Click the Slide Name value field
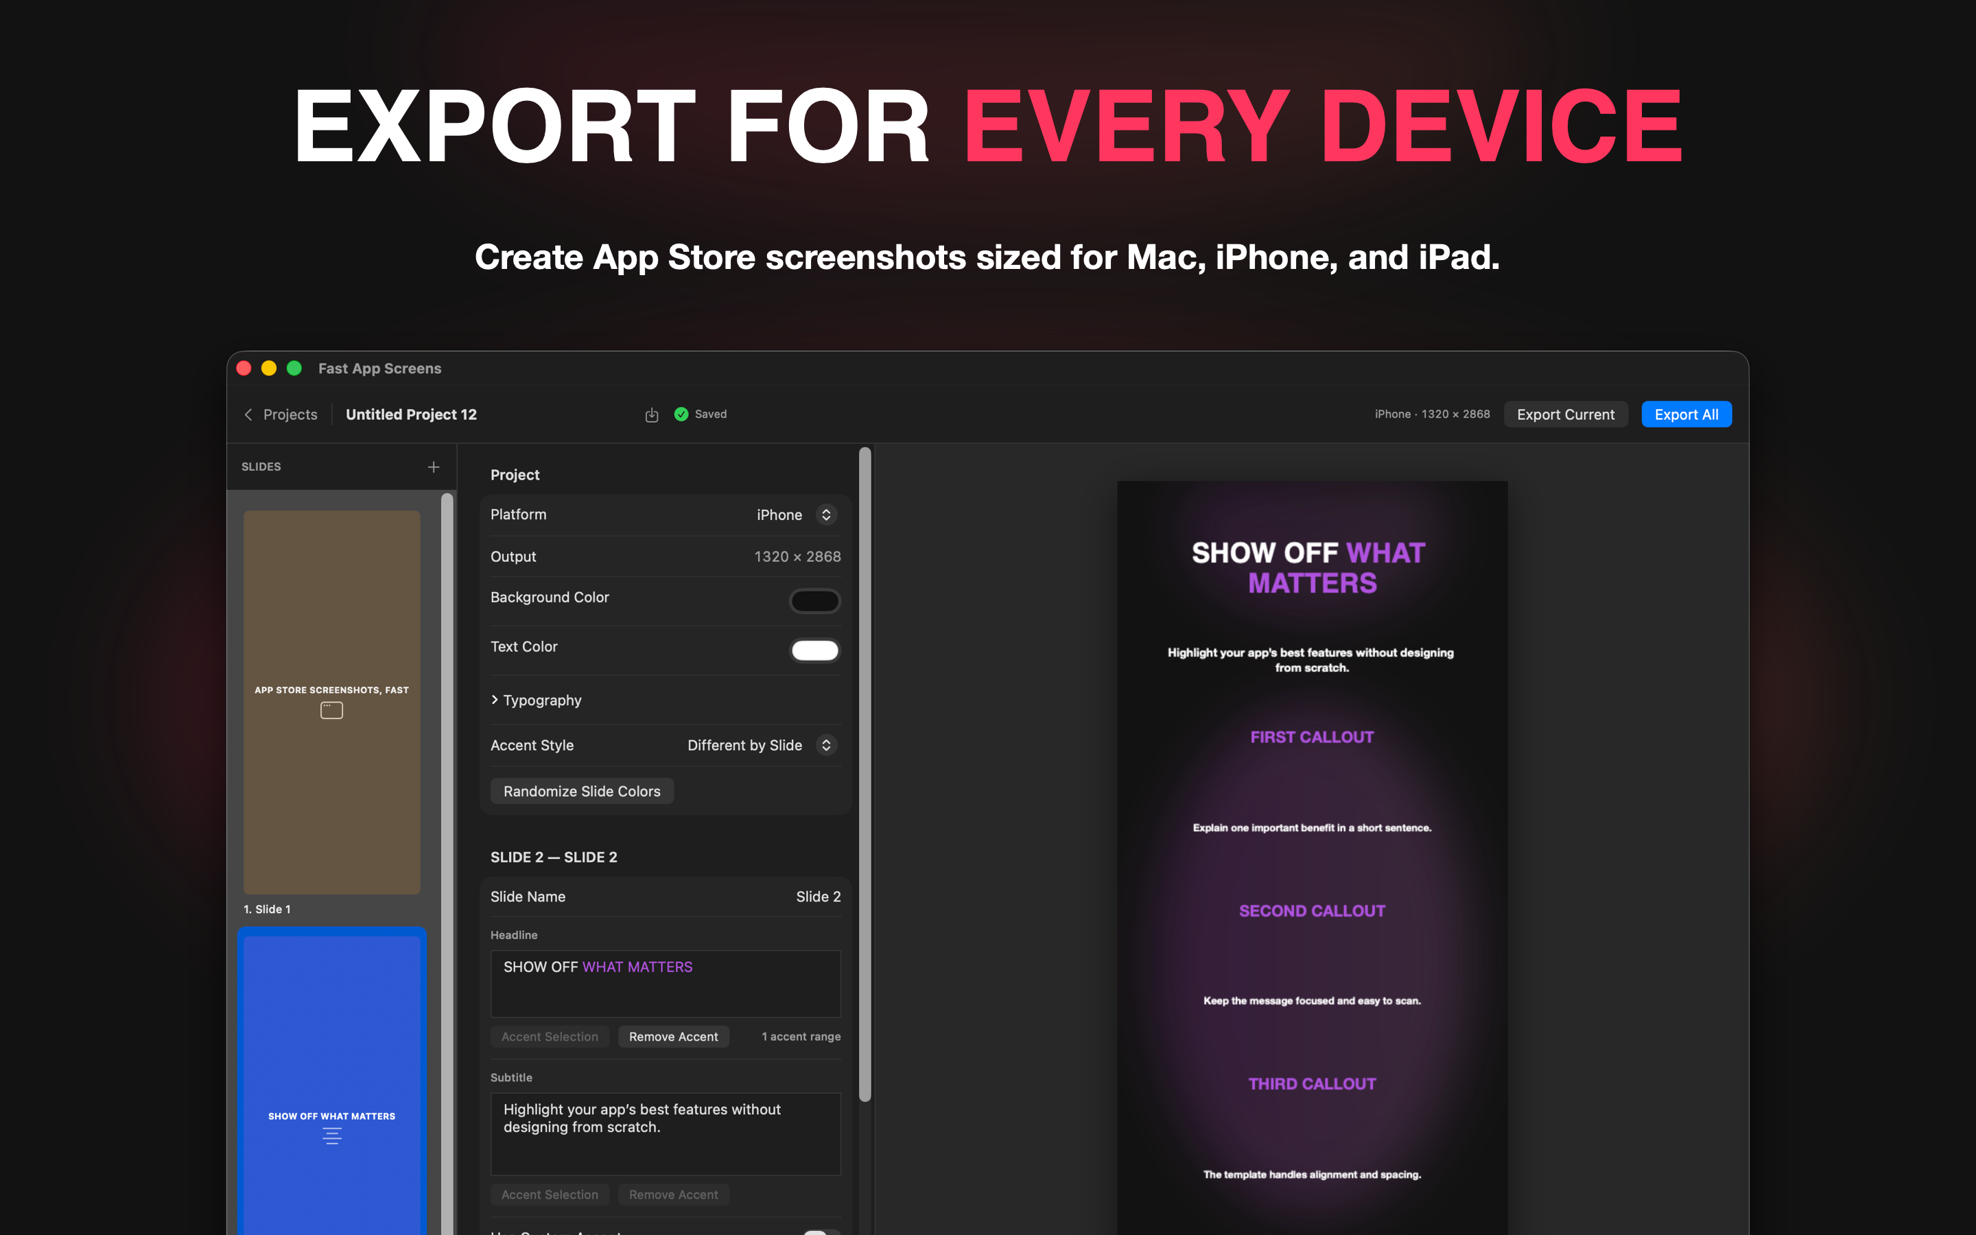The image size is (1976, 1235). click(x=818, y=896)
